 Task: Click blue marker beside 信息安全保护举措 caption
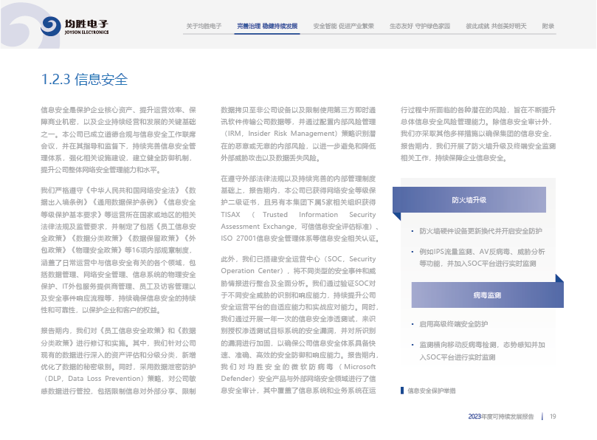[401, 390]
